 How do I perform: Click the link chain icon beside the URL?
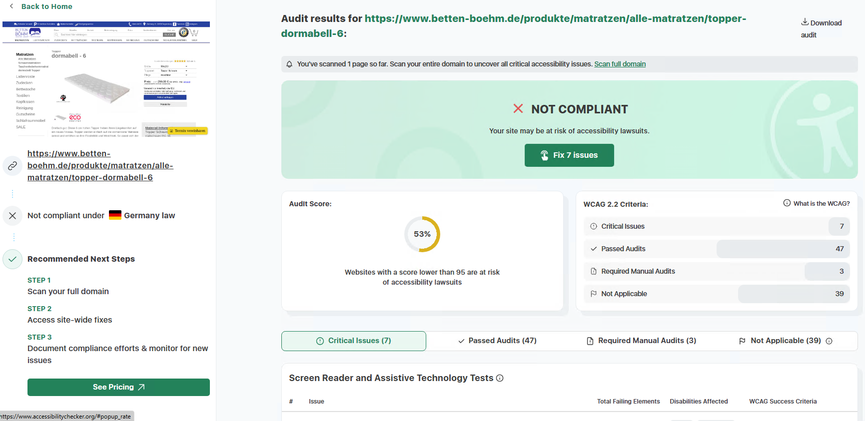click(12, 166)
